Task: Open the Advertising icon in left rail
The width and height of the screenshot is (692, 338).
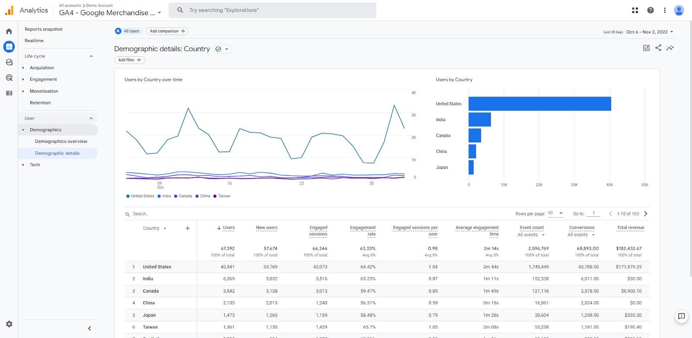Action: click(x=9, y=78)
